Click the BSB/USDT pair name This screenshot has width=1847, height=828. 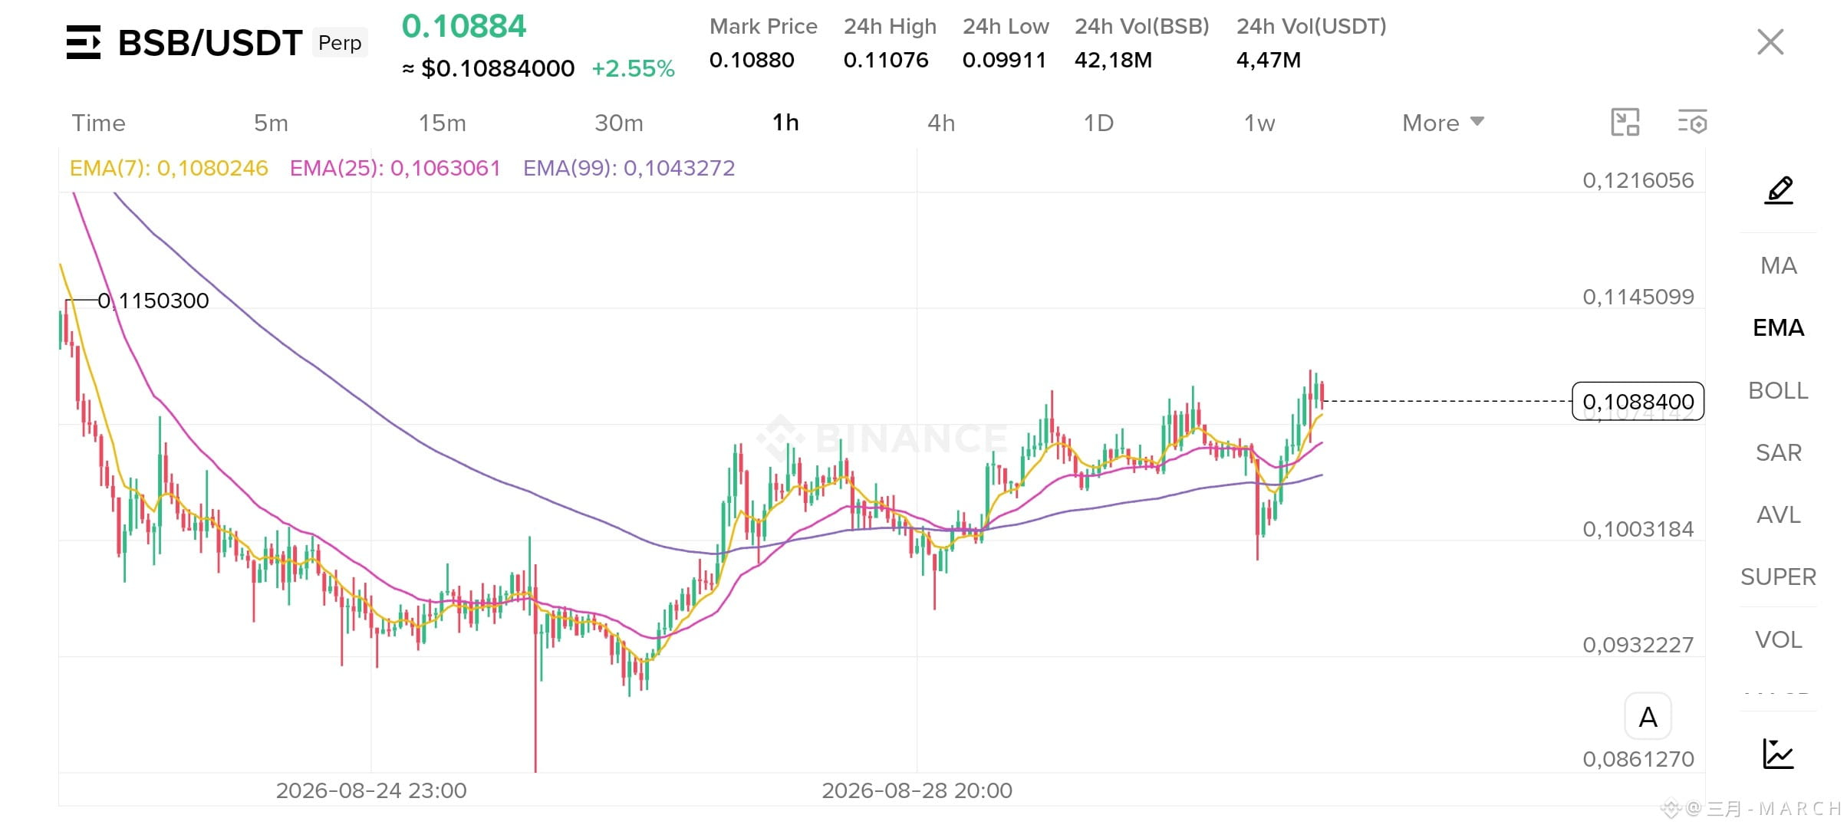click(x=210, y=43)
